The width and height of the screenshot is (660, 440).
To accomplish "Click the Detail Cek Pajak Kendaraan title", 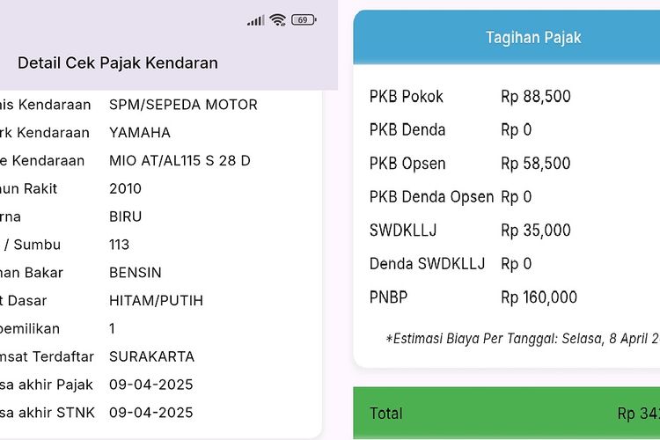I will coord(118,63).
